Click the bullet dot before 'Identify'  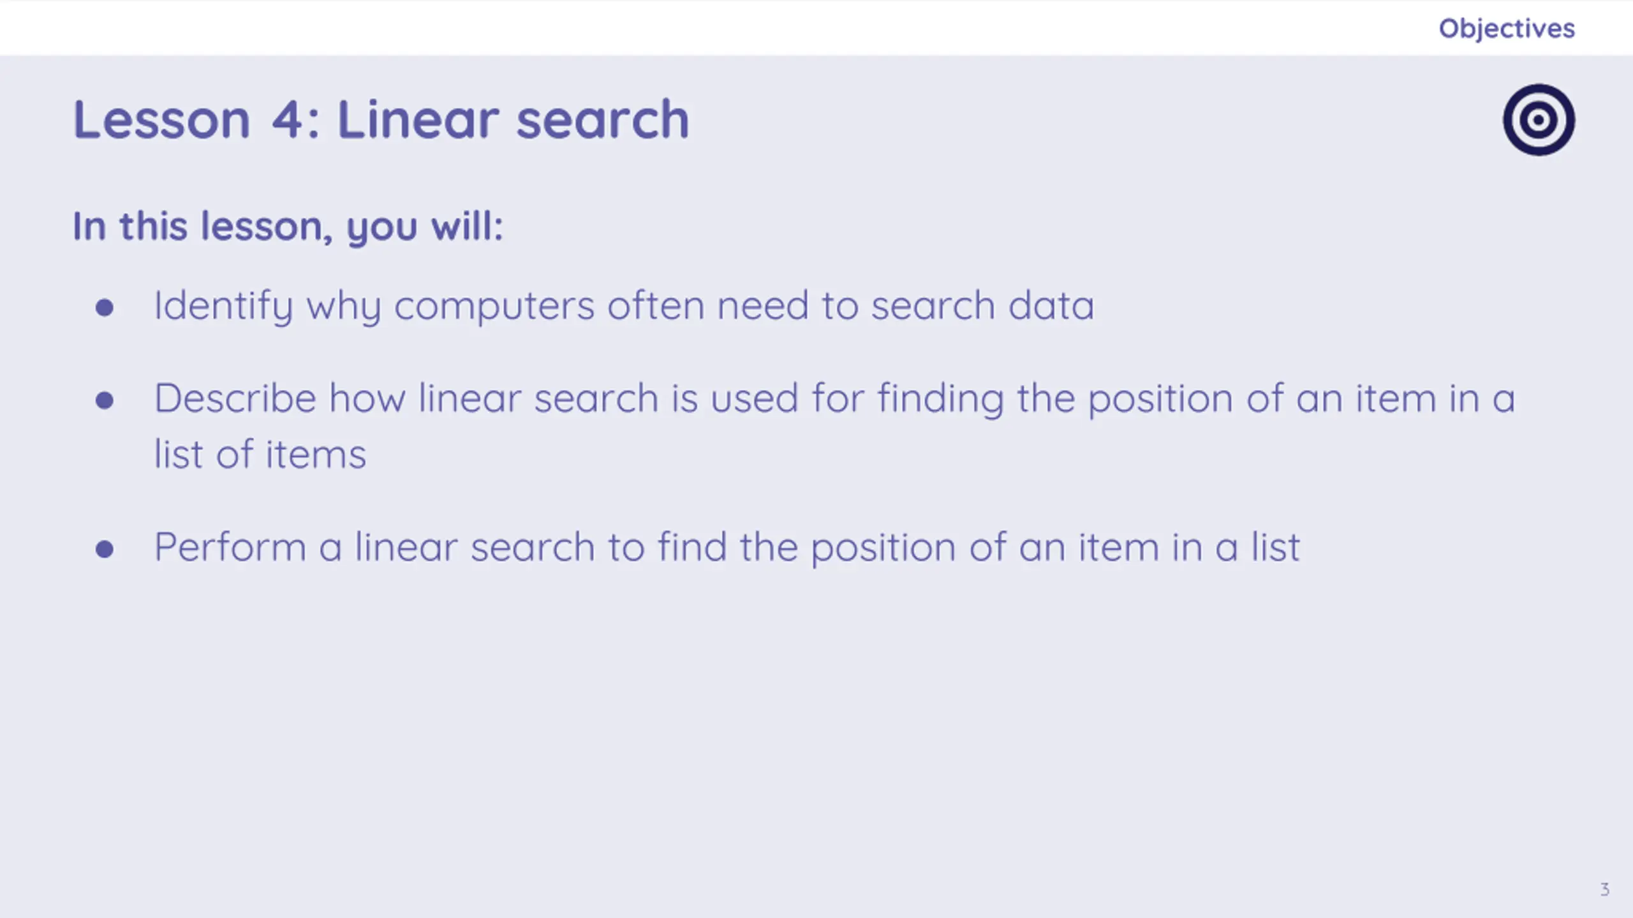click(105, 308)
